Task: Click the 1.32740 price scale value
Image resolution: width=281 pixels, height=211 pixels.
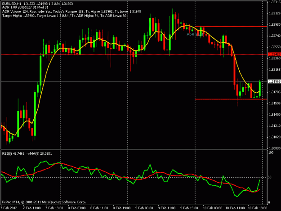Action: pyautogui.click(x=275, y=36)
